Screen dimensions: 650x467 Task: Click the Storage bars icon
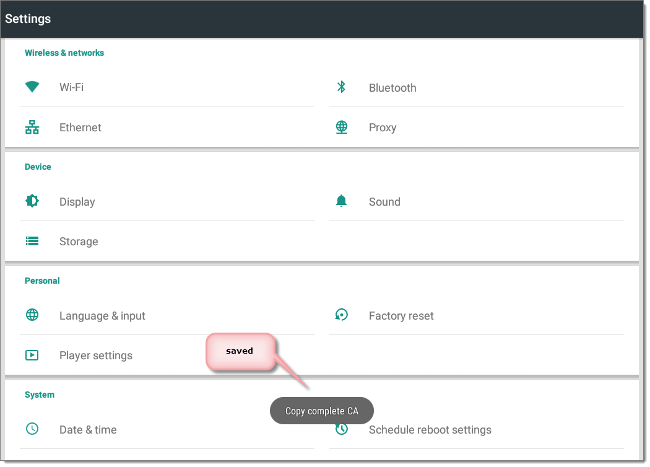pyautogui.click(x=32, y=241)
